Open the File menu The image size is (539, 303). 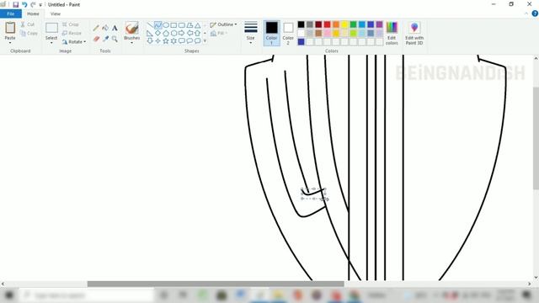(11, 13)
